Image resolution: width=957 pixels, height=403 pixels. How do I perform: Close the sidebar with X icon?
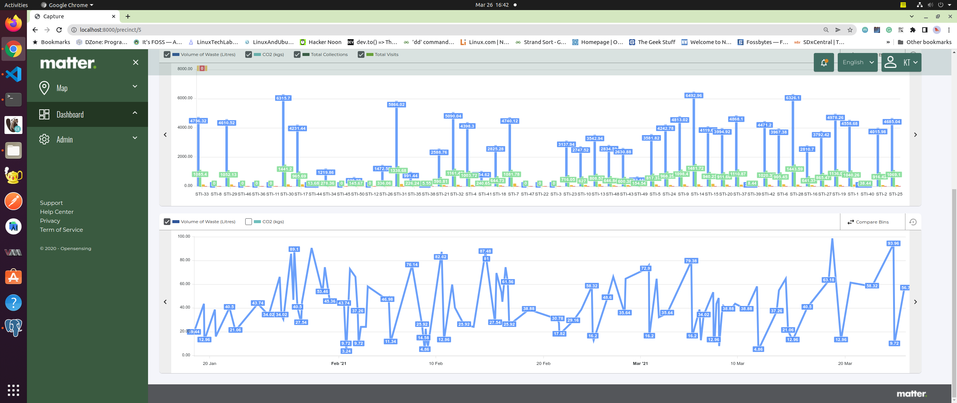136,62
